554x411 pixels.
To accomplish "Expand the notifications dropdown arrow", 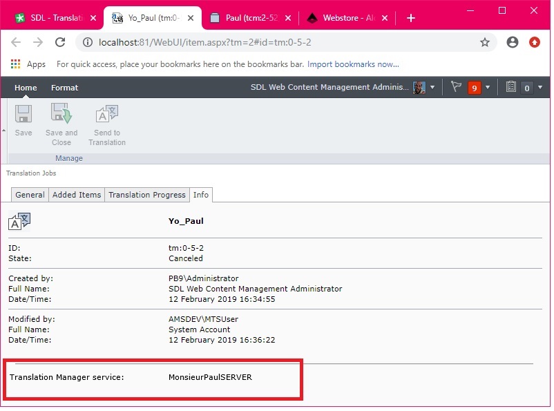I will (x=488, y=87).
